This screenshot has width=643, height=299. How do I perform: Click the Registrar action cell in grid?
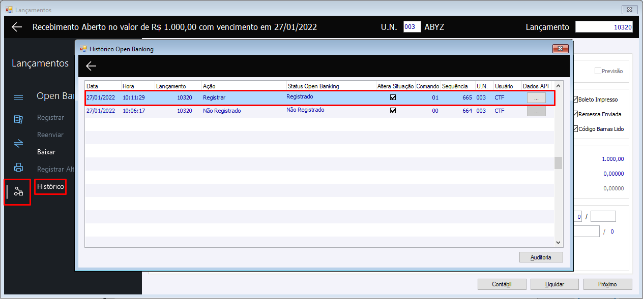click(x=214, y=97)
